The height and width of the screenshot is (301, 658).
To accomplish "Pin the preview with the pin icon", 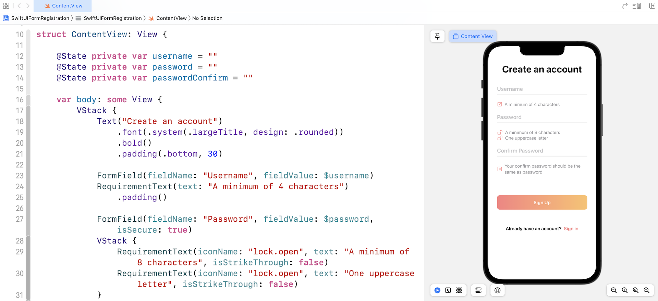I will [437, 36].
